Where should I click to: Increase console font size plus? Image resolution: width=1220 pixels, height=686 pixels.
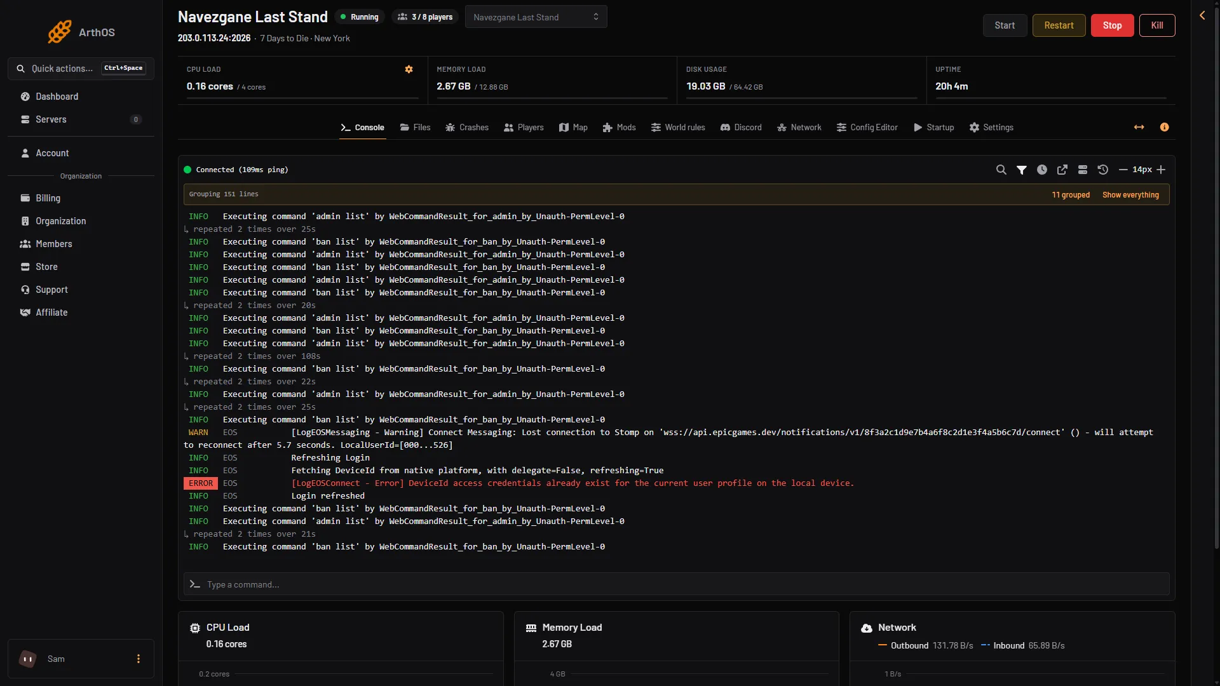(1161, 170)
